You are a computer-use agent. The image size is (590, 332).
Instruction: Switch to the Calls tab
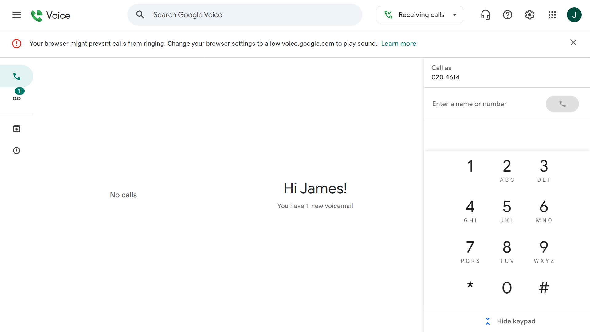tap(17, 76)
